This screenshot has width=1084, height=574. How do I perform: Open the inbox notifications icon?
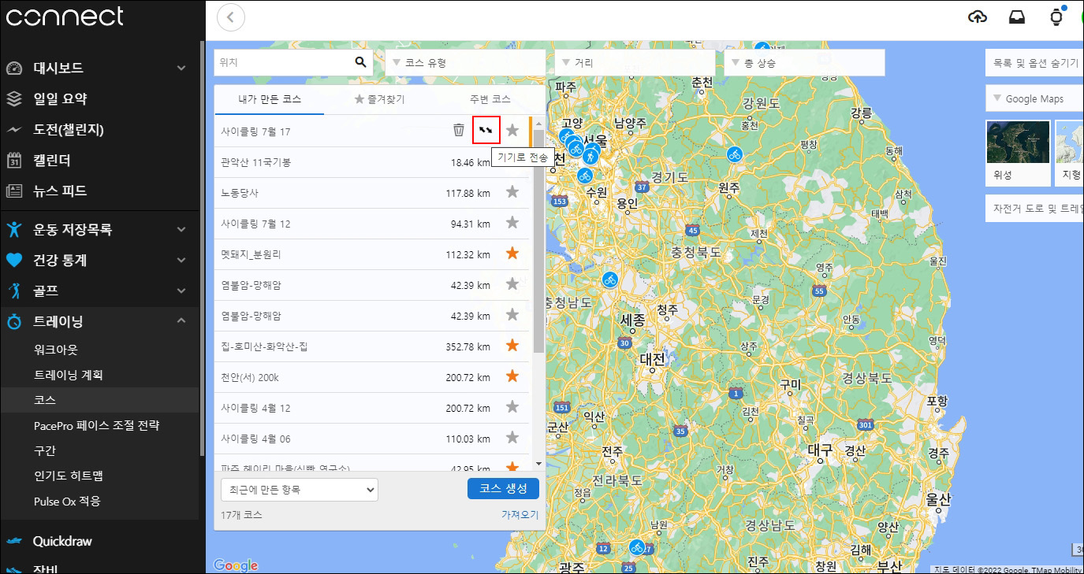[1017, 17]
